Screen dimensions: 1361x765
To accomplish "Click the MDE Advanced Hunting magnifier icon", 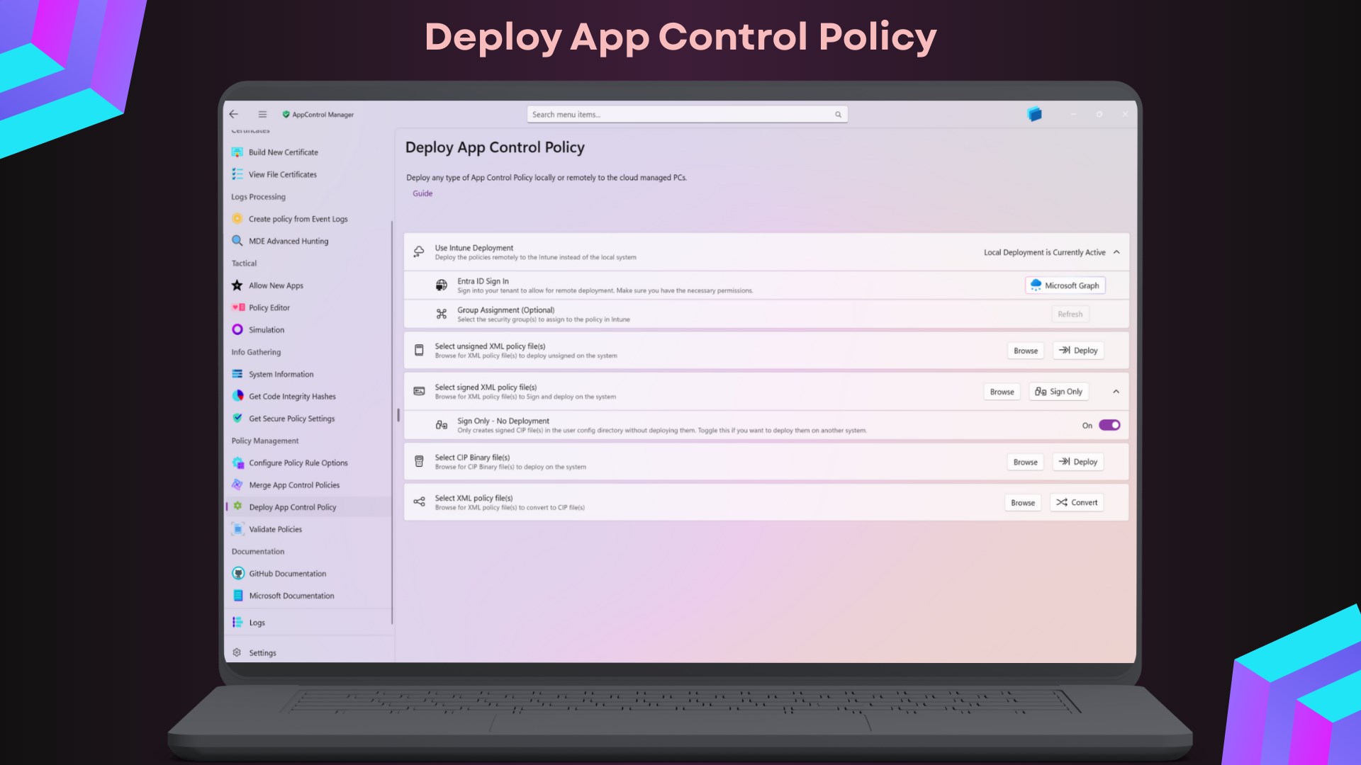I will 237,241.
